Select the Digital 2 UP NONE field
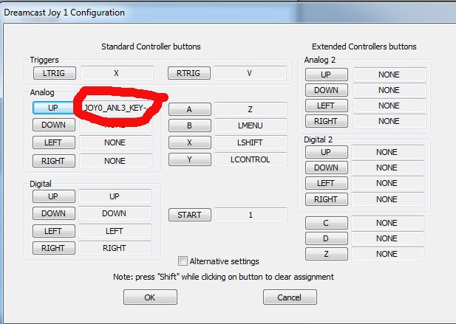The image size is (456, 324). pos(387,152)
